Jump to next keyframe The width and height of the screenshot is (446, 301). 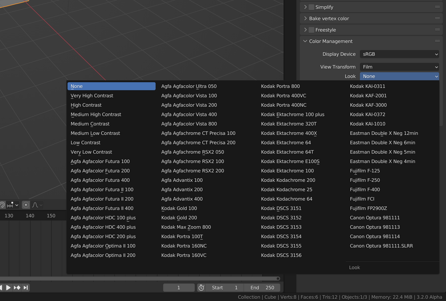(x=17, y=288)
